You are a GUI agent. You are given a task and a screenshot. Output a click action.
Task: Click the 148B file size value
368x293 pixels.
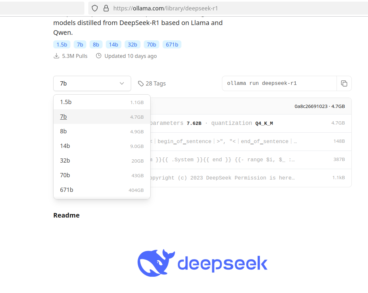(339, 141)
